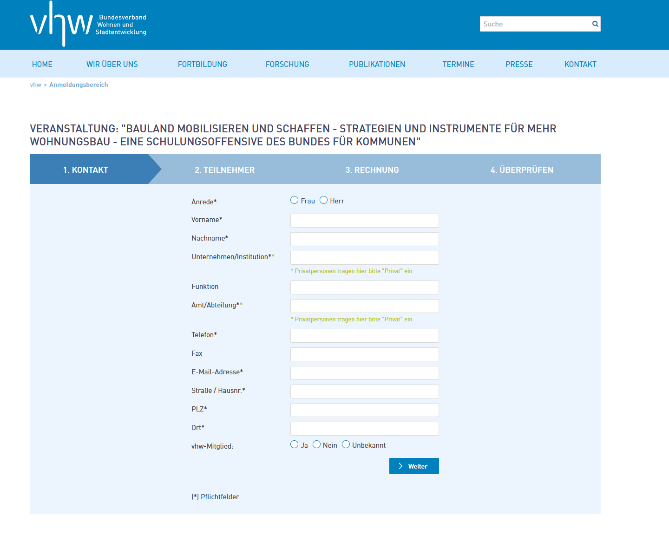This screenshot has width=669, height=548.
Task: Click the Weiter button
Action: [x=414, y=466]
